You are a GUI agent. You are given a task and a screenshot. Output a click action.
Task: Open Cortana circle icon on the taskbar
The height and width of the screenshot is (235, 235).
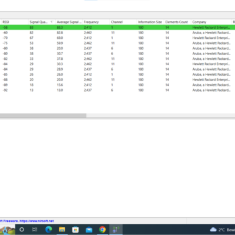click(x=22, y=229)
